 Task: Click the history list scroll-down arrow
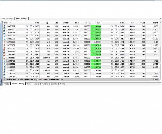click(160, 81)
